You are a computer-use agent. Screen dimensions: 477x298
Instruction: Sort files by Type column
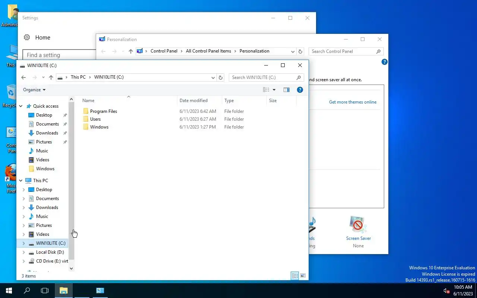[244, 101]
